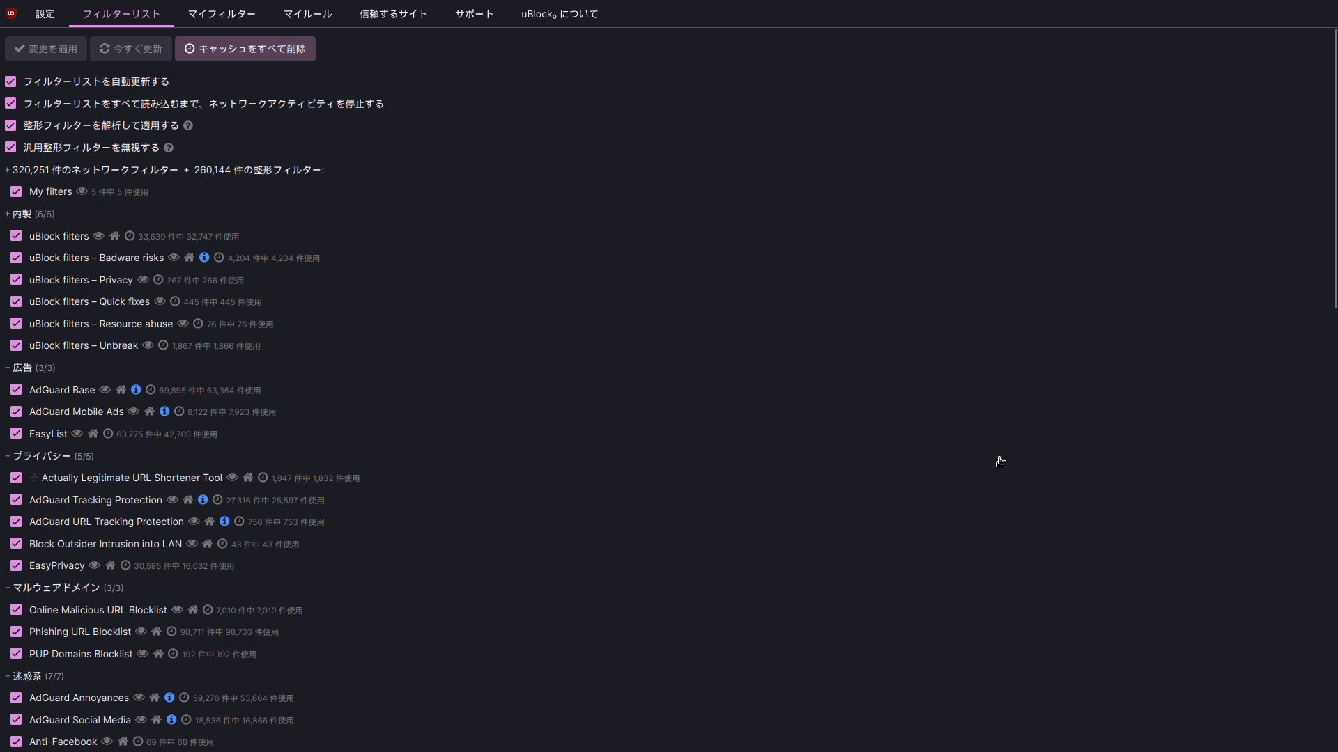View content of uBlock filters – Privacy
The width and height of the screenshot is (1338, 752).
point(143,280)
